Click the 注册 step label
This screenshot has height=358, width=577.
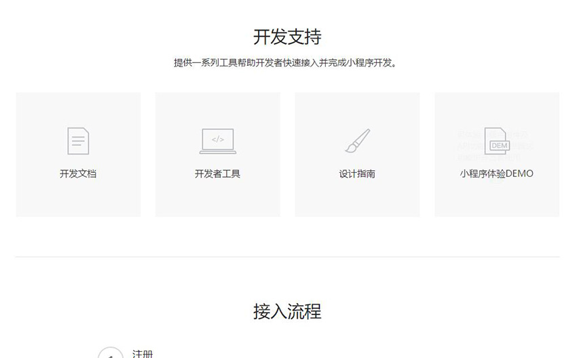click(x=143, y=353)
